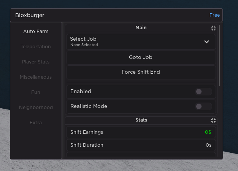Open the Select Job dropdown

point(141,42)
